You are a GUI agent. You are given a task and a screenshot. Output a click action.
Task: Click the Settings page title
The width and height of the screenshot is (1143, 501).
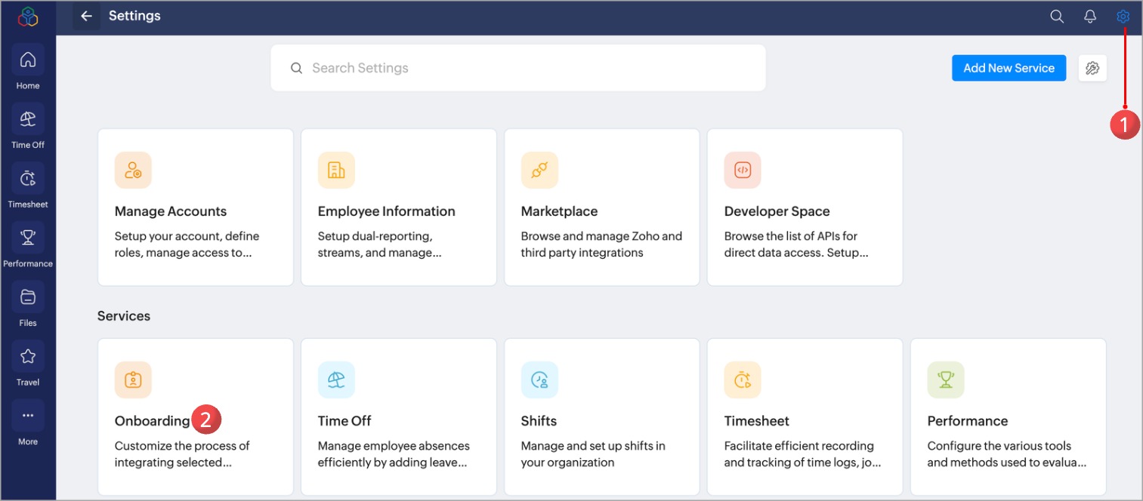(x=134, y=16)
